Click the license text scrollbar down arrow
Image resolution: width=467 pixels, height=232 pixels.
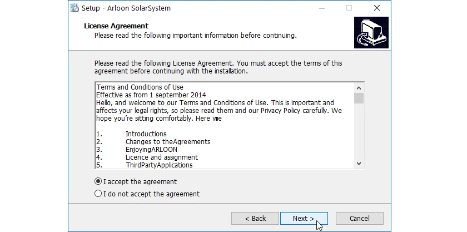point(359,164)
